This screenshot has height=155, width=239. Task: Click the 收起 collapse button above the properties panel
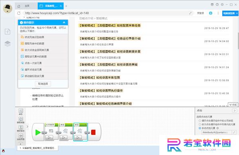click(x=233, y=105)
